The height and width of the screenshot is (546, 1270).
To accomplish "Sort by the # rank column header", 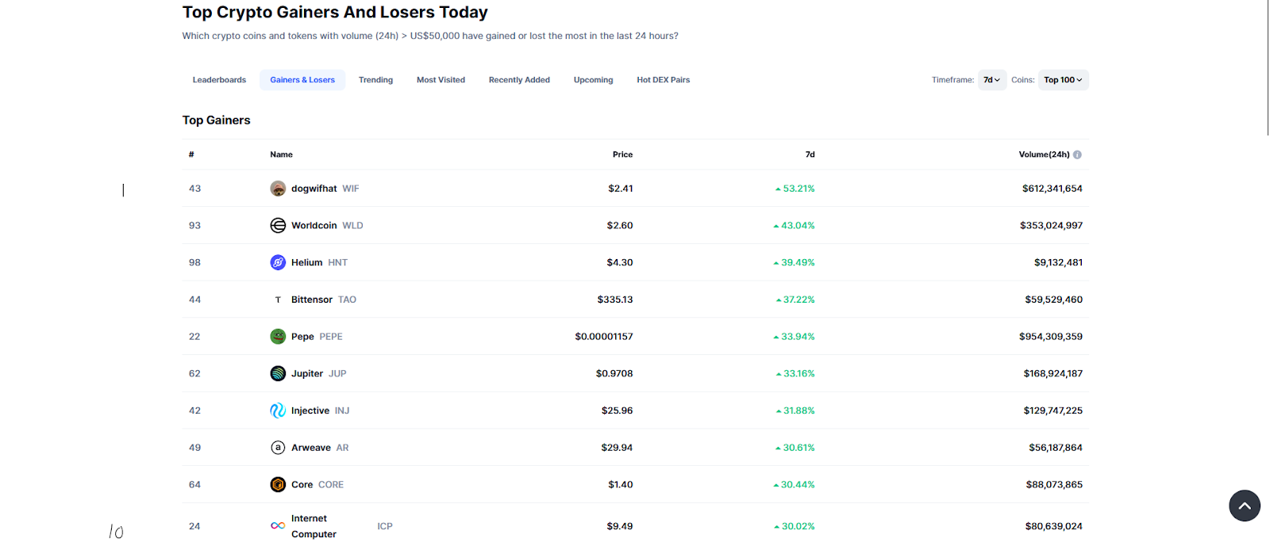I will coord(191,155).
